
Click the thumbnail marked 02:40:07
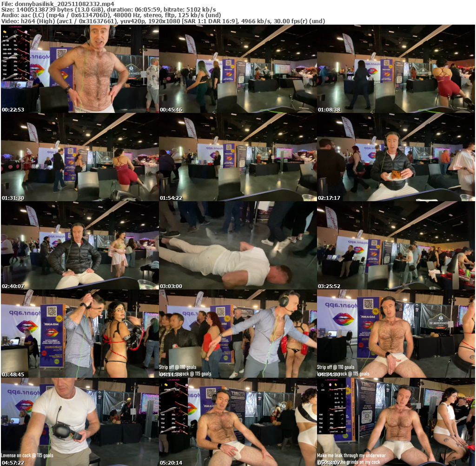point(79,245)
